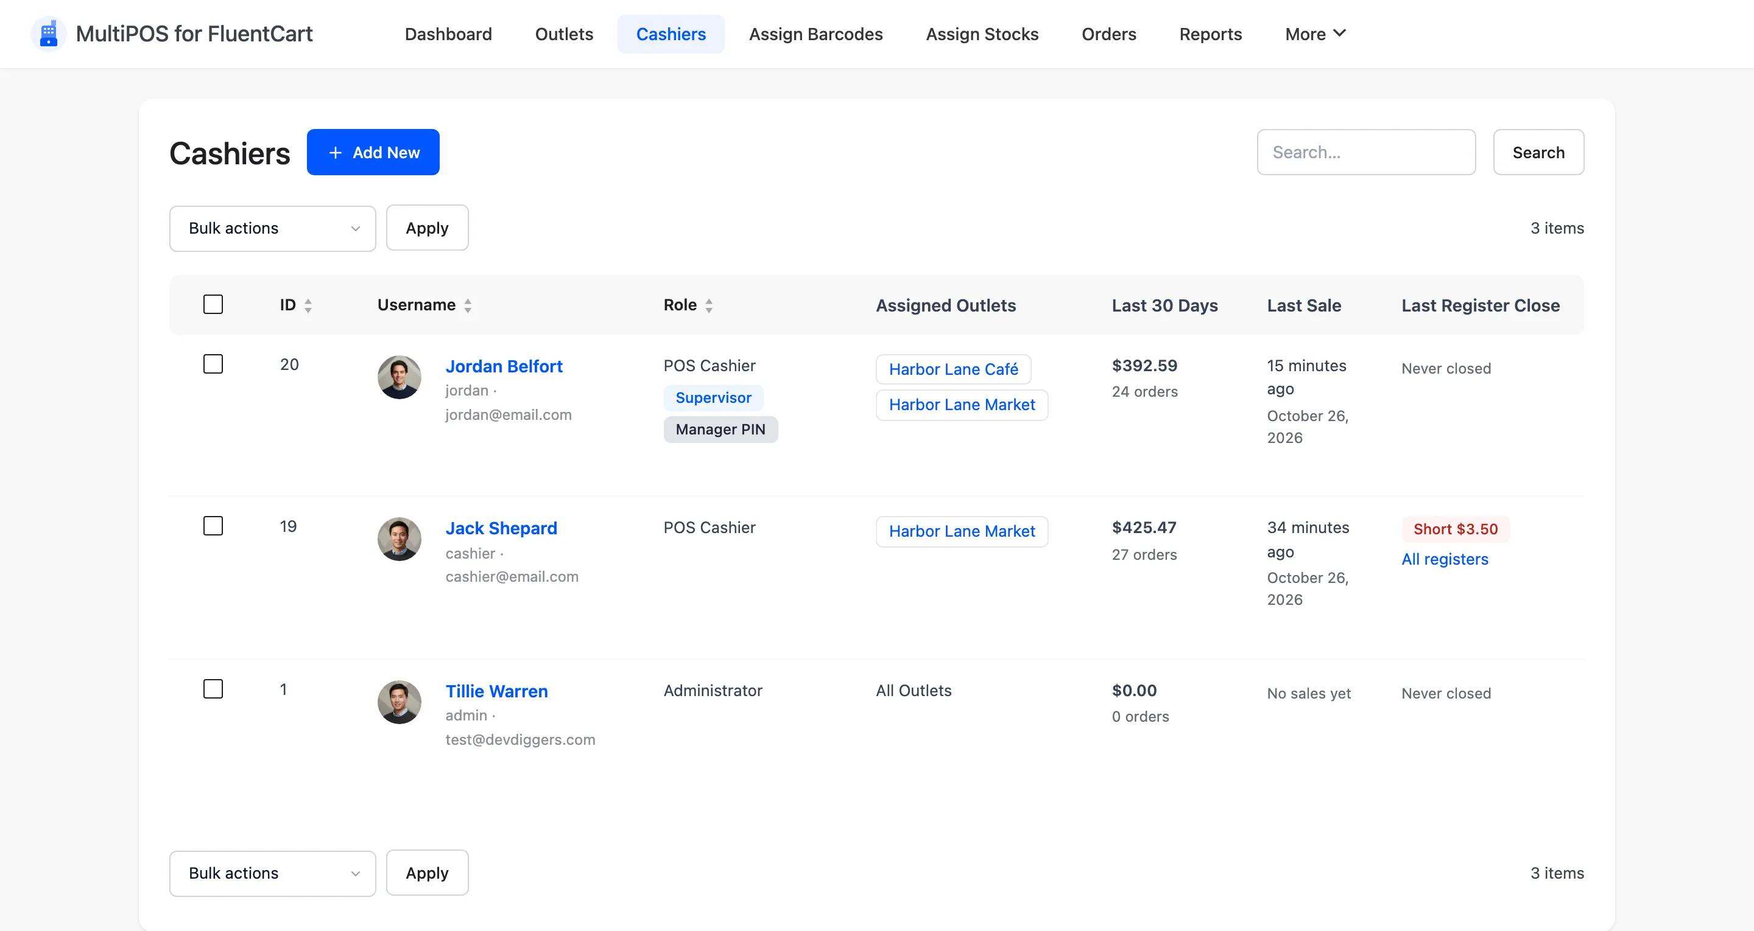The height and width of the screenshot is (931, 1754).
Task: Sort the table by ID column arrows
Action: pos(308,305)
